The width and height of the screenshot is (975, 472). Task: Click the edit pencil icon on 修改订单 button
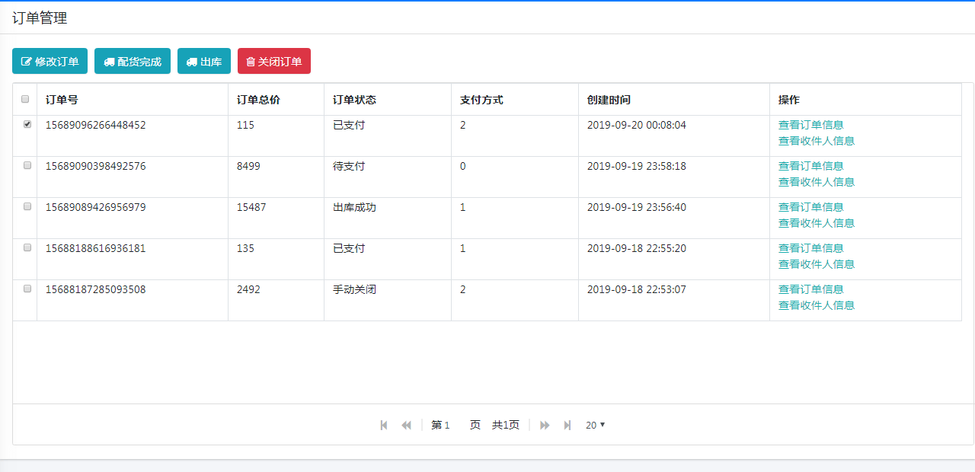click(25, 61)
